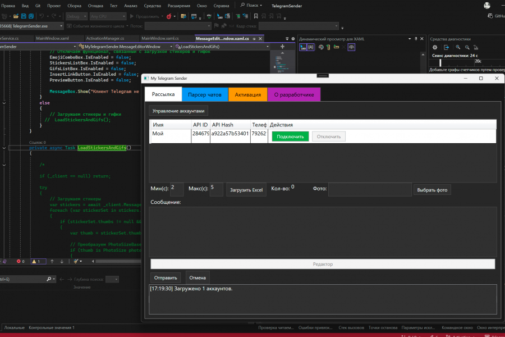This screenshot has width=505, height=337.
Task: Click the Отключить button
Action: 328,136
